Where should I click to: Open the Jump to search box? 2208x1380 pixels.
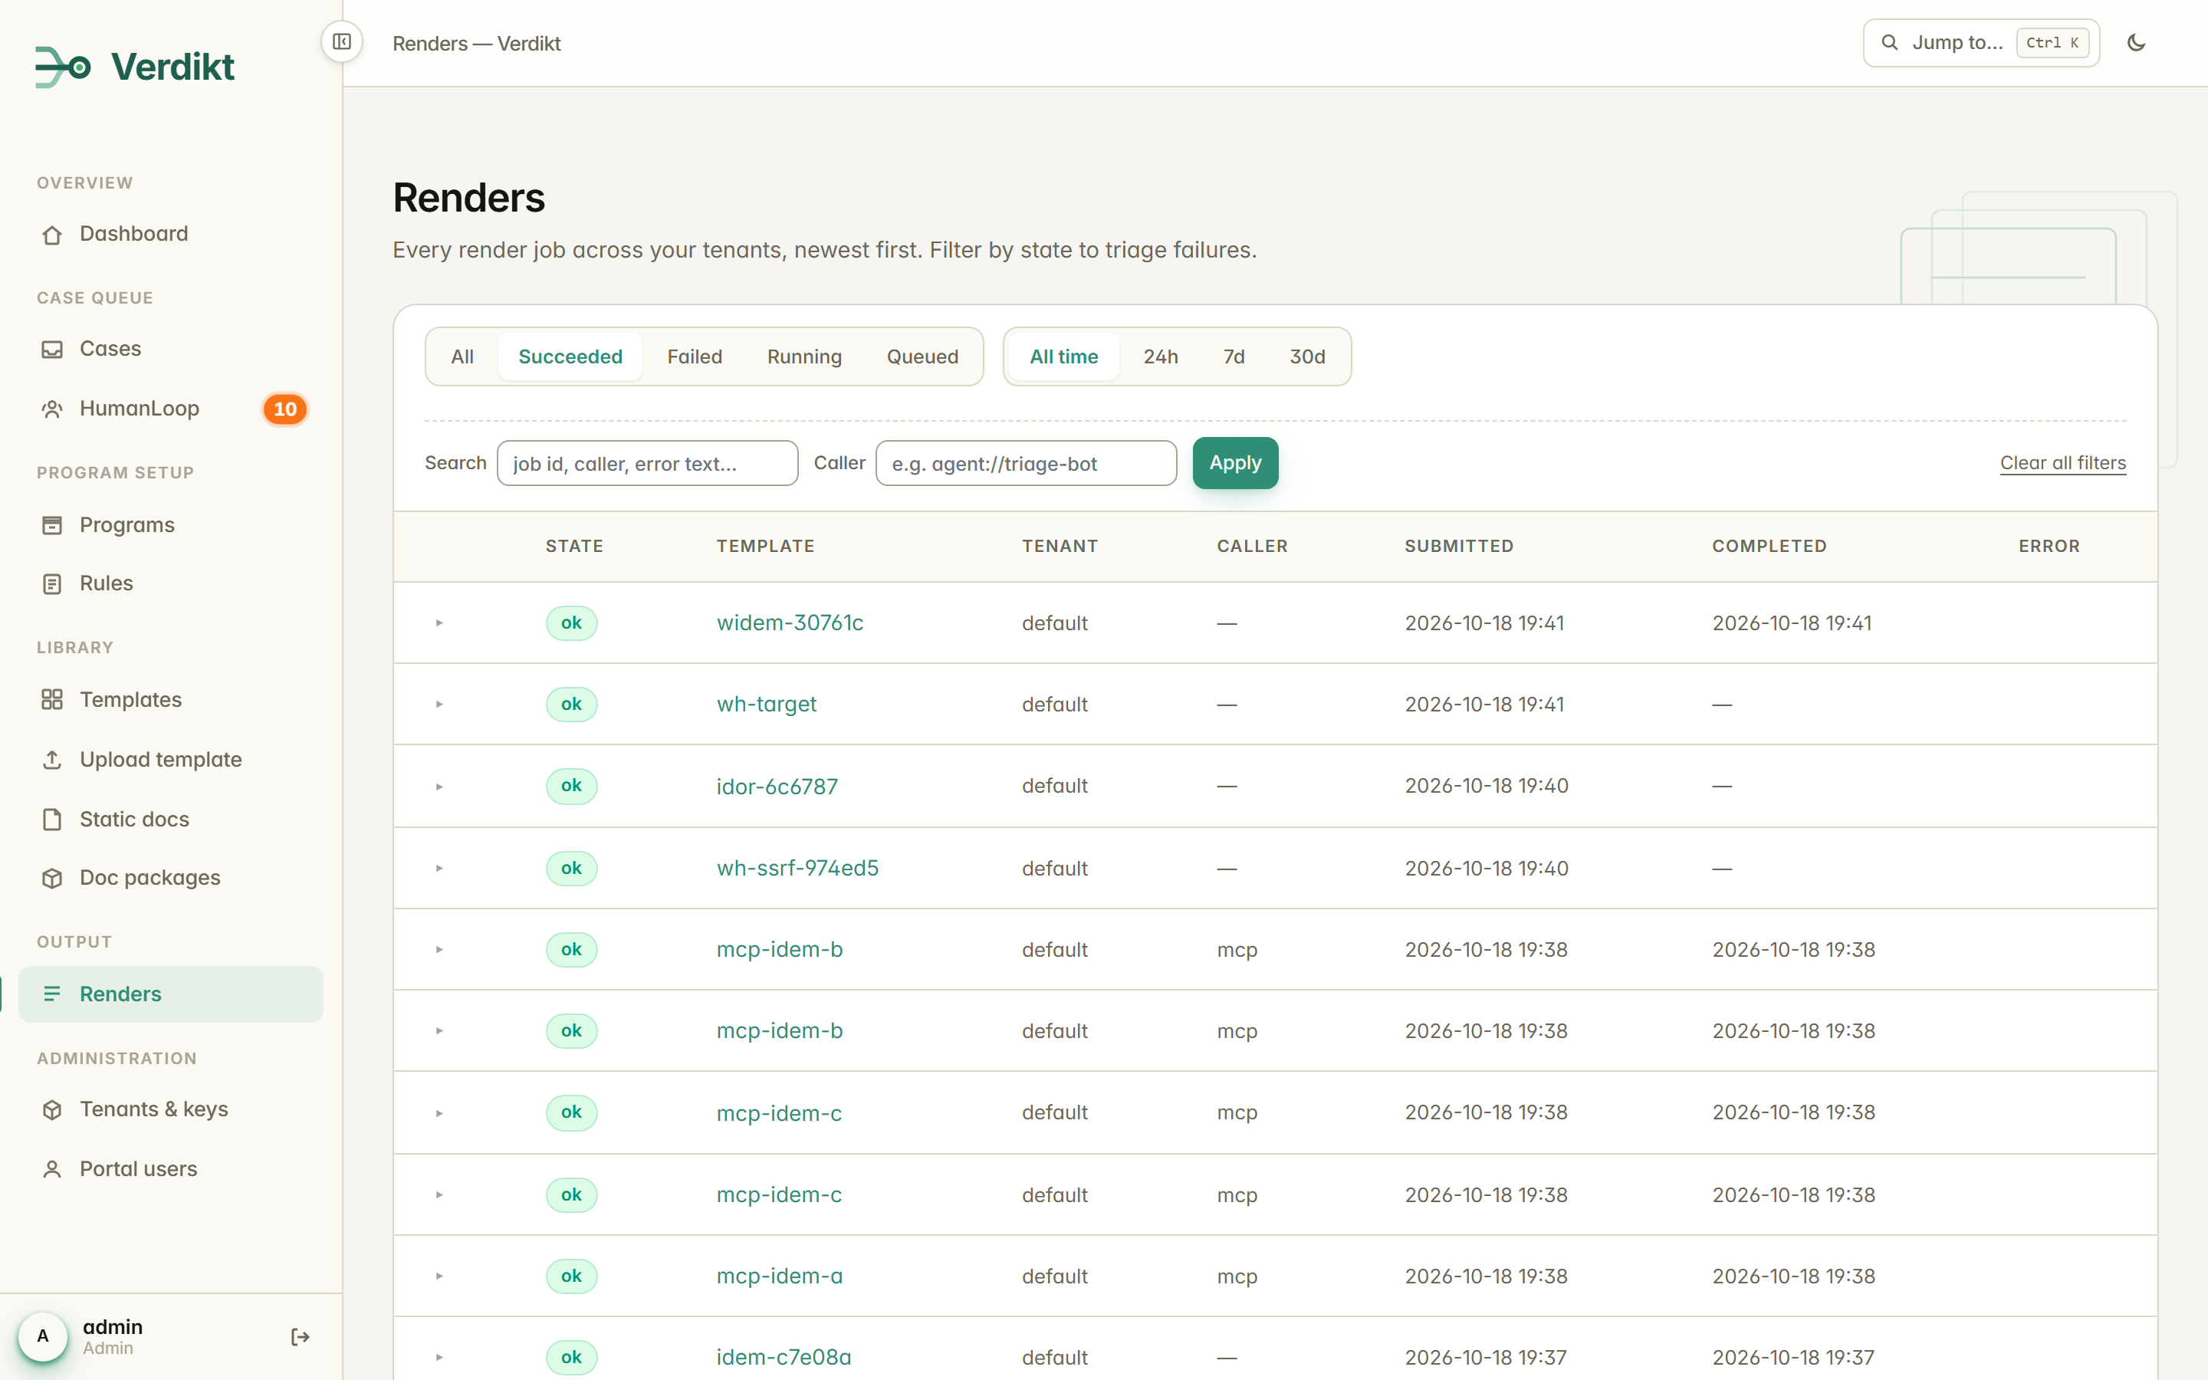[1981, 43]
